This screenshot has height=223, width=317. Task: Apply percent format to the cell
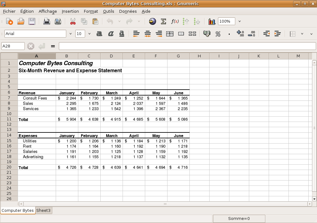pyautogui.click(x=218, y=34)
